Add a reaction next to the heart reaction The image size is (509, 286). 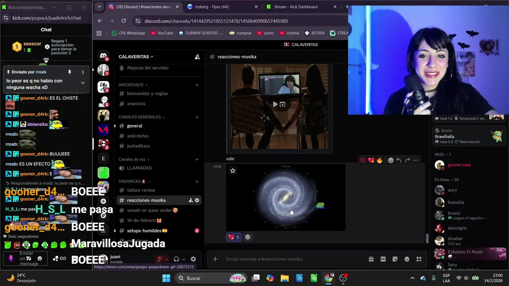point(248,237)
